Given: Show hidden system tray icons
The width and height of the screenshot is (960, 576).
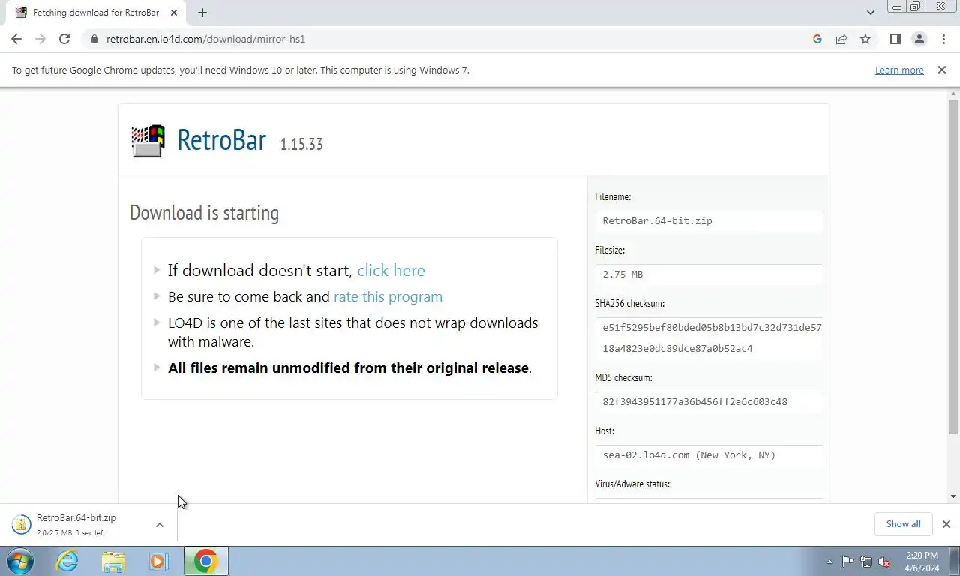Looking at the screenshot, I should [x=829, y=562].
